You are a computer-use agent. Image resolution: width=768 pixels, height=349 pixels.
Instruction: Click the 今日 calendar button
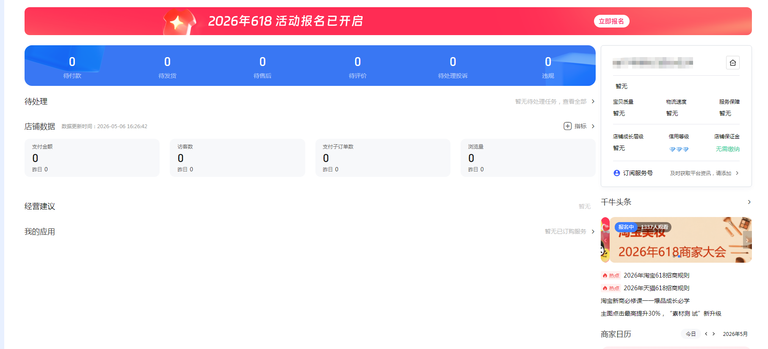[691, 334]
